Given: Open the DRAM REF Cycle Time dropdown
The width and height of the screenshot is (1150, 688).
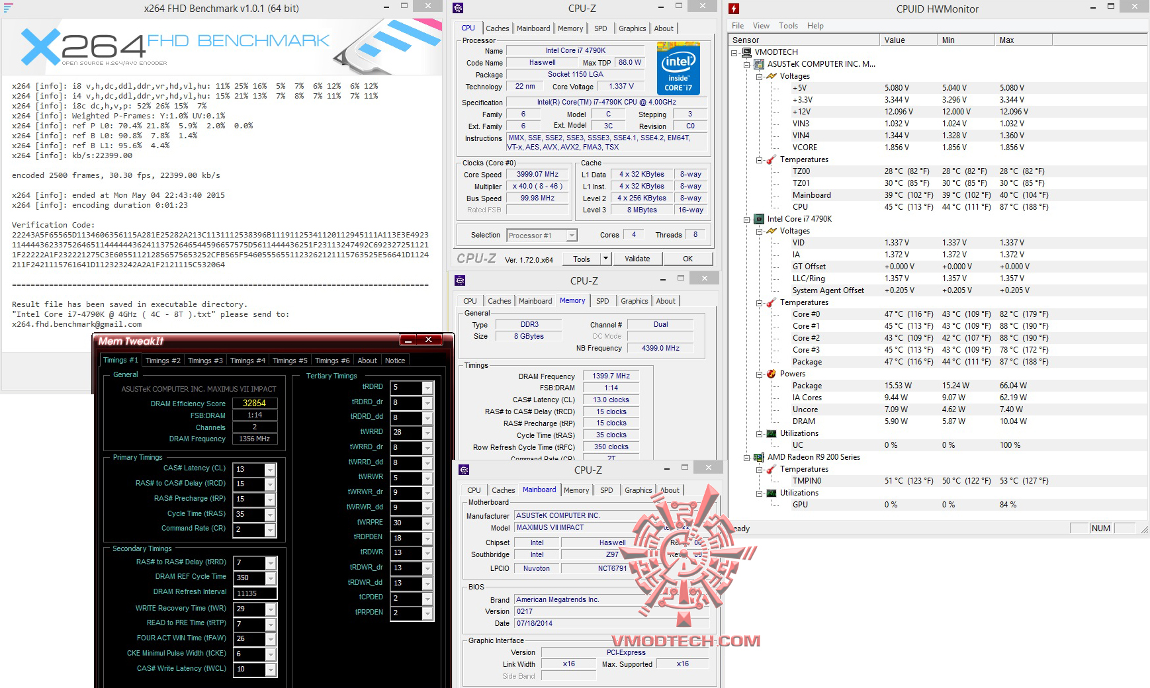Looking at the screenshot, I should (x=270, y=578).
